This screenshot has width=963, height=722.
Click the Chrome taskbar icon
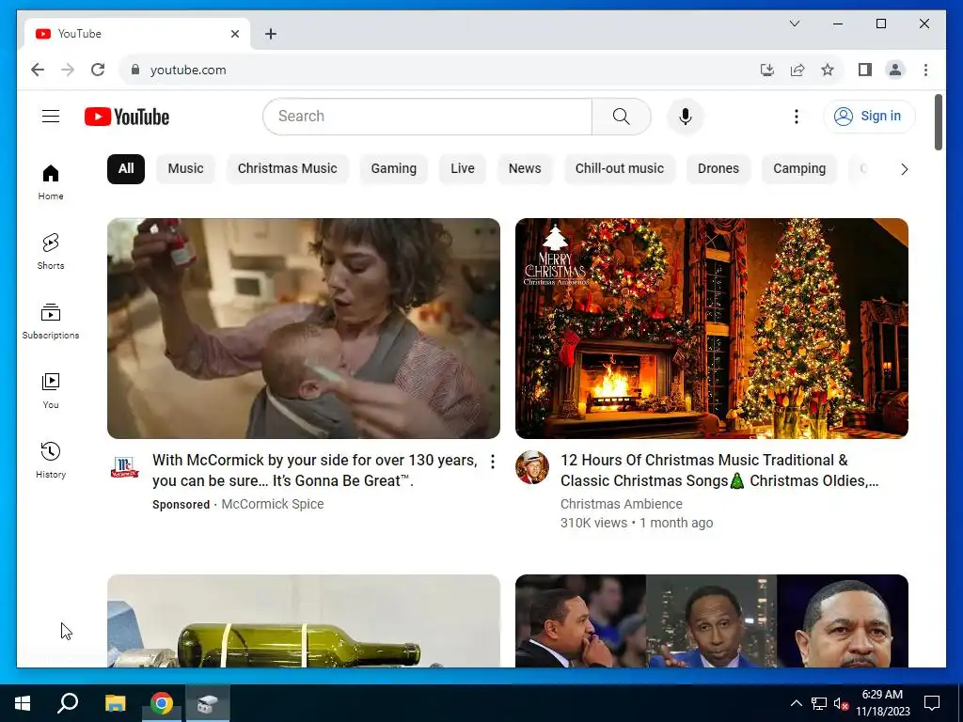coord(162,703)
